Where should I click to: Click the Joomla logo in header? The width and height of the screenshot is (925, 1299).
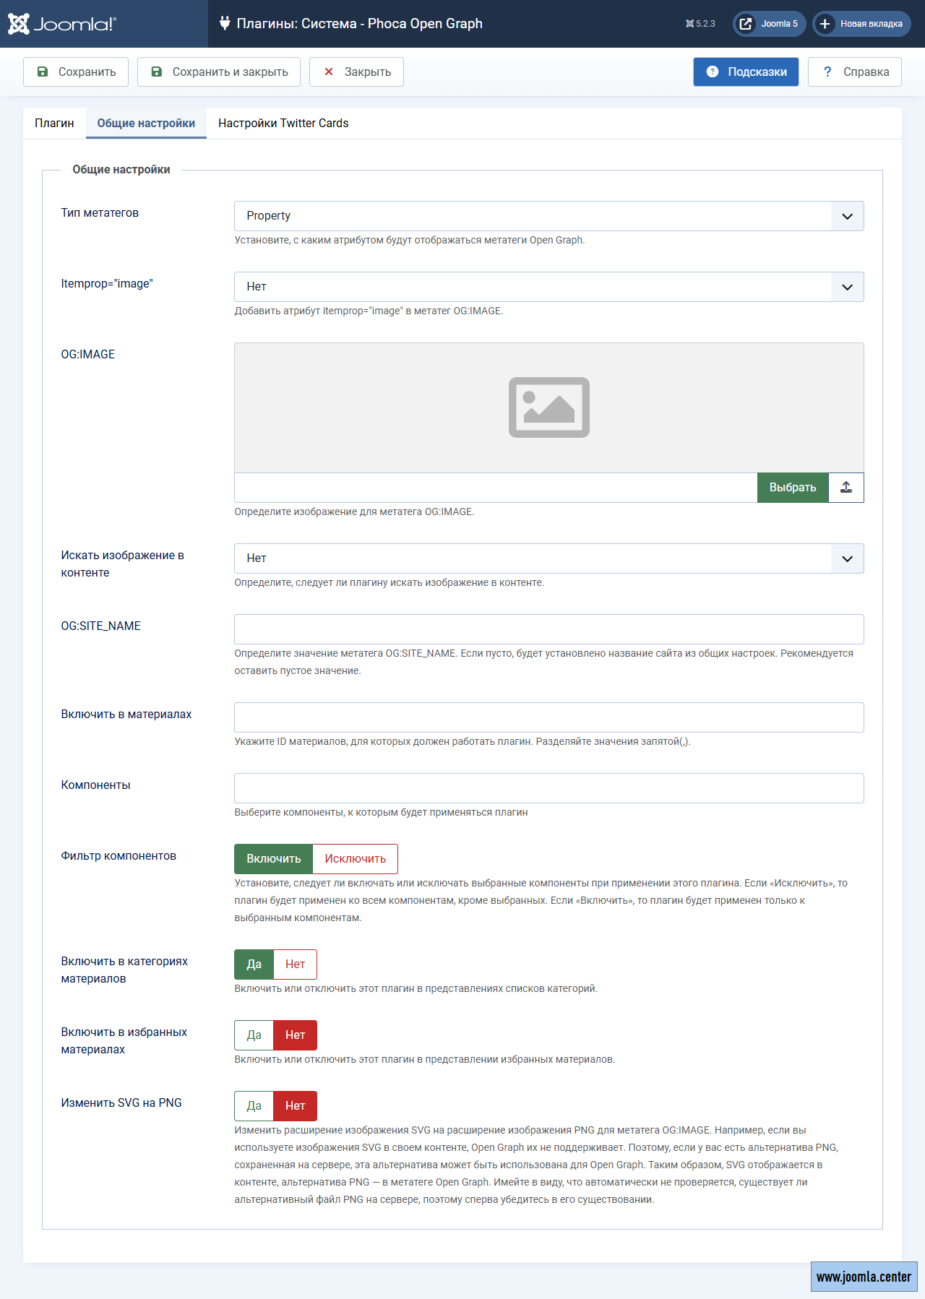[x=61, y=24]
